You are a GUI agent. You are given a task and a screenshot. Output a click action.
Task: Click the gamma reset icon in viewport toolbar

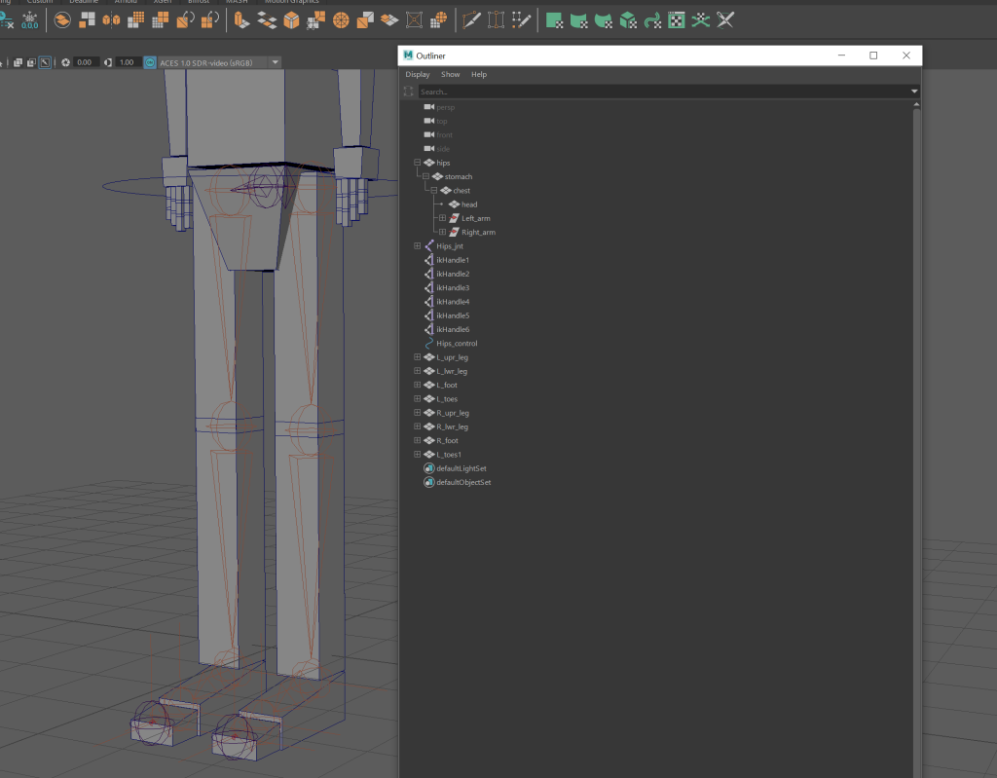(108, 62)
